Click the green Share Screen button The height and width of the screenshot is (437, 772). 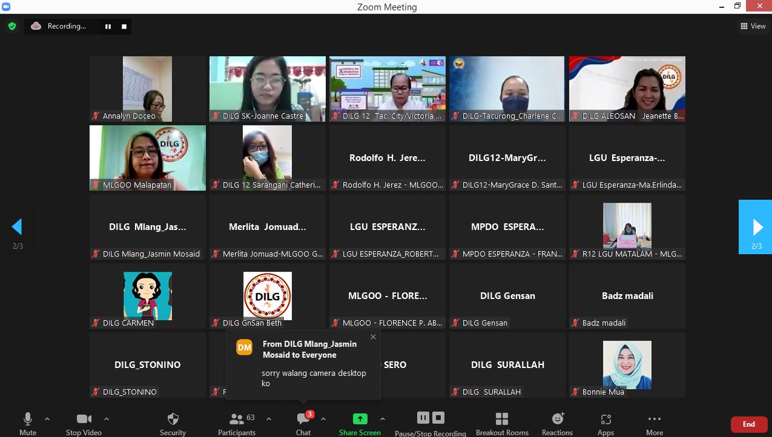point(360,423)
